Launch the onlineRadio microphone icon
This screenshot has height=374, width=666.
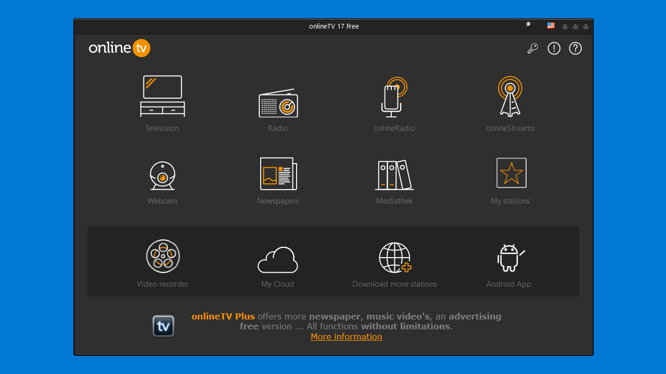click(x=394, y=97)
